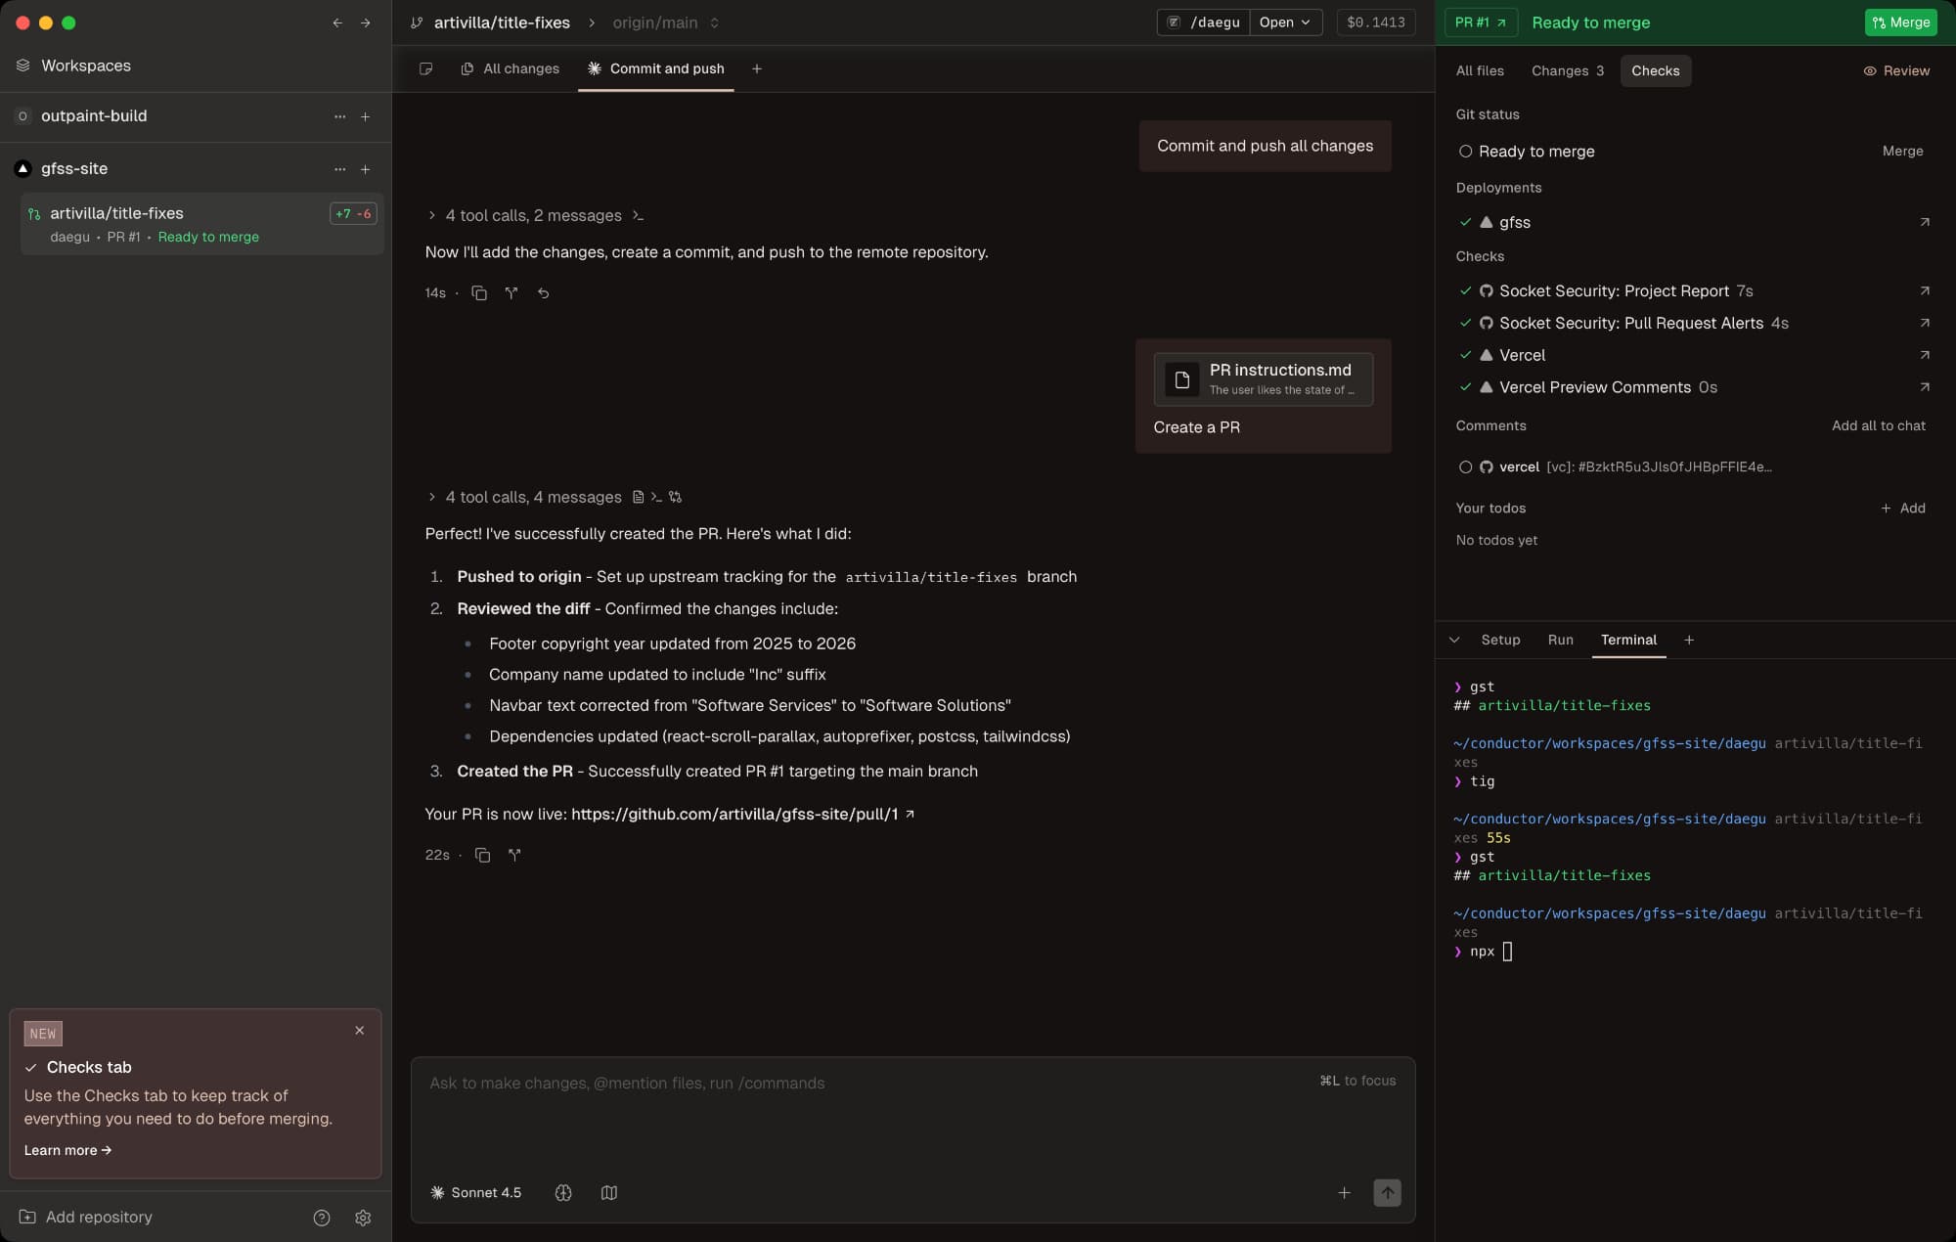Switch to the Run tab
This screenshot has width=1956, height=1242.
click(1560, 641)
